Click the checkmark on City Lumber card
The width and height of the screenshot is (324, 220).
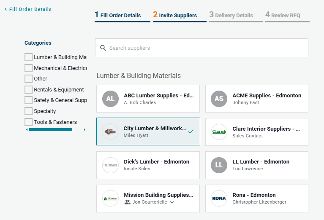(x=191, y=131)
